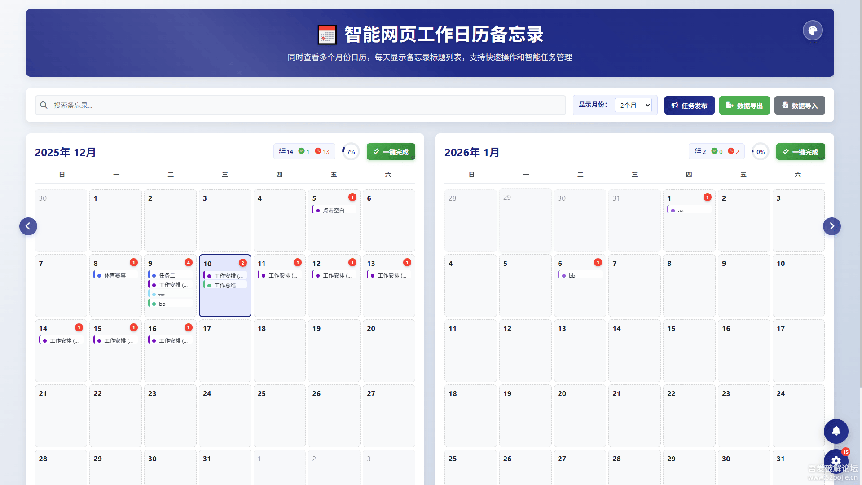The image size is (862, 485).
Task: Click the notification bell button
Action: (x=836, y=431)
